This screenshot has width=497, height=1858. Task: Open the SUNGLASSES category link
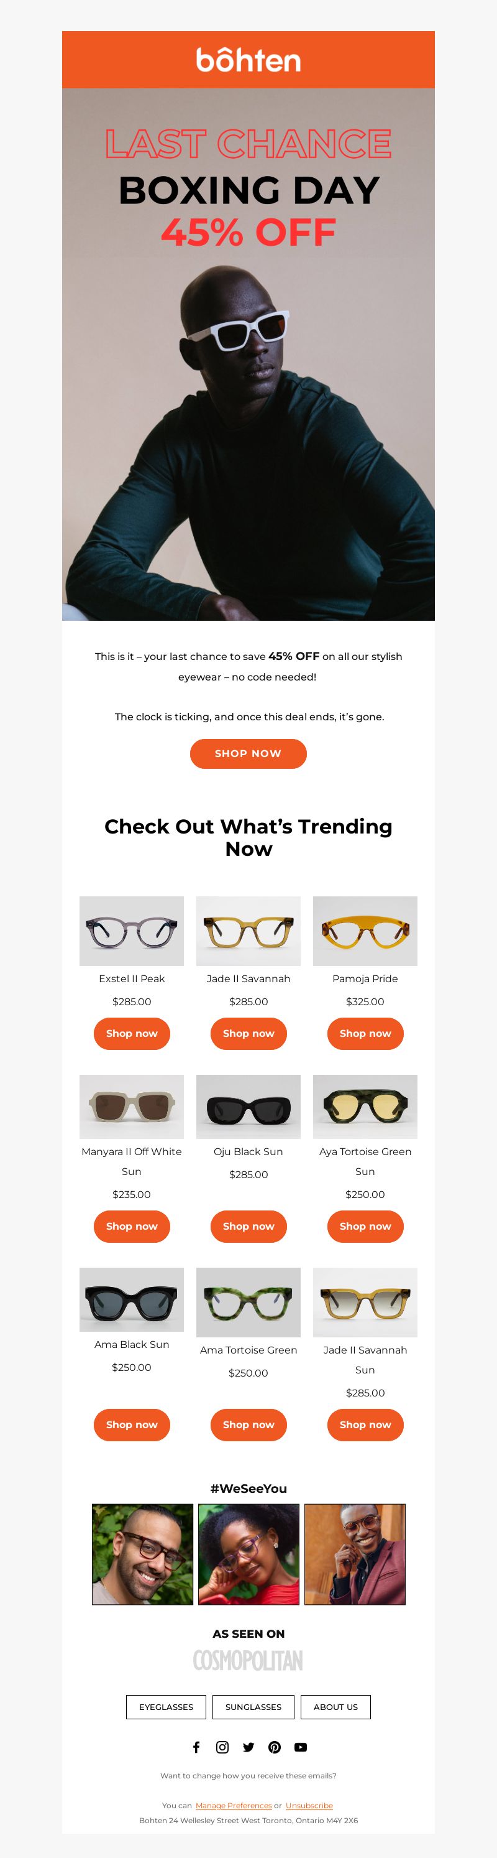[x=253, y=1706]
